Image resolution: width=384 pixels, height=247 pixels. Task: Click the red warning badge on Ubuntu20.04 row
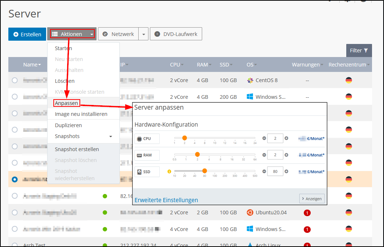click(x=307, y=212)
